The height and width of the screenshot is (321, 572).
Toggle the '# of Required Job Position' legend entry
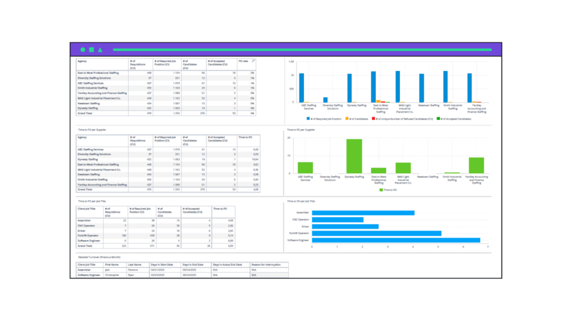tap(327, 117)
